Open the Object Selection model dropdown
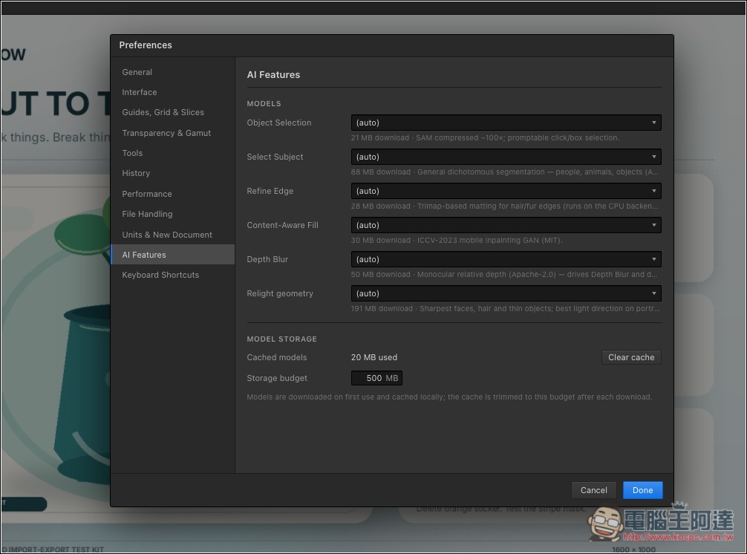 (506, 123)
